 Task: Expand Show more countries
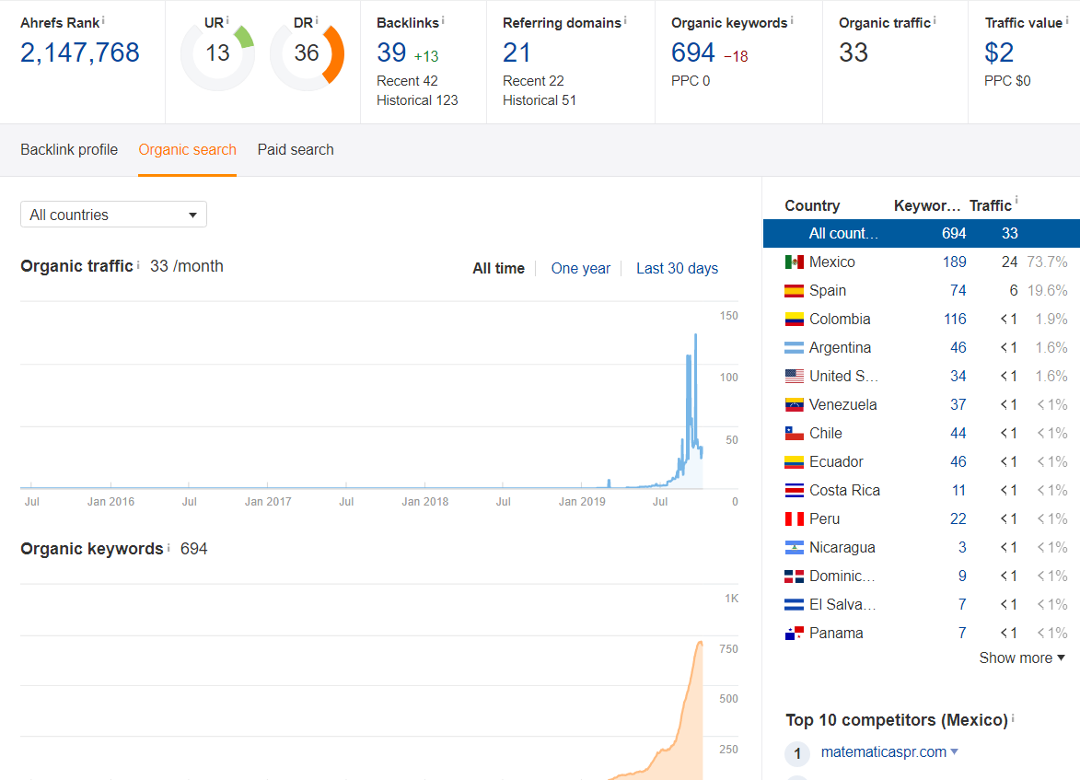1022,658
